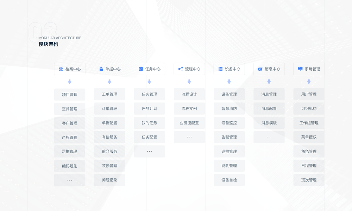The image size is (352, 211).
Task: Select the 客户管理 item
Action: point(70,123)
